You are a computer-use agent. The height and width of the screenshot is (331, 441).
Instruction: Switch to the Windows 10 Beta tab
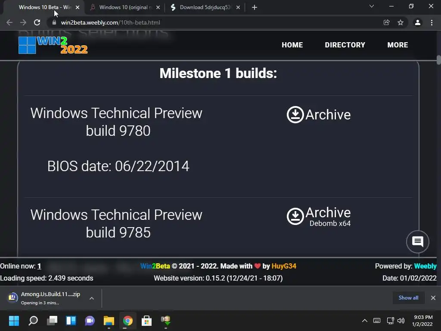pos(45,7)
